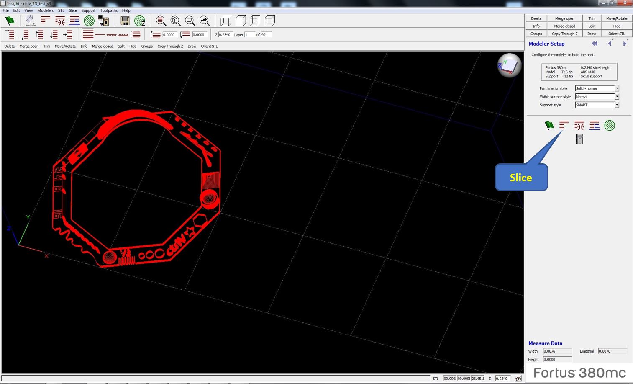Click the Width field in Measure Data

pos(557,351)
